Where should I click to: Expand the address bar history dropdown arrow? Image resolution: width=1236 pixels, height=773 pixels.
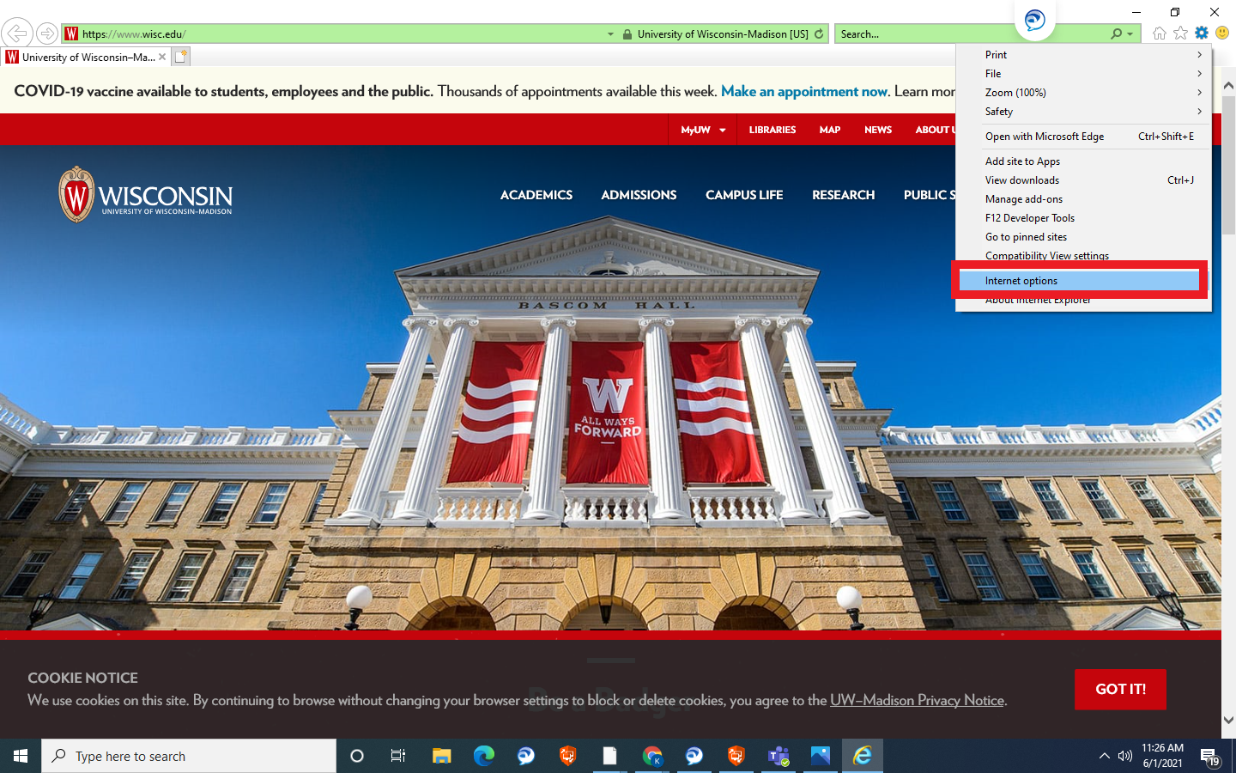coord(610,34)
